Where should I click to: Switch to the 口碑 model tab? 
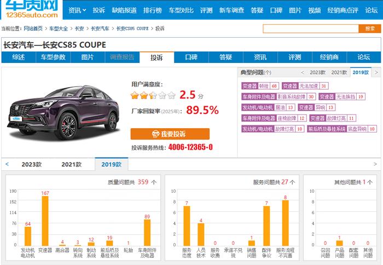191,57
